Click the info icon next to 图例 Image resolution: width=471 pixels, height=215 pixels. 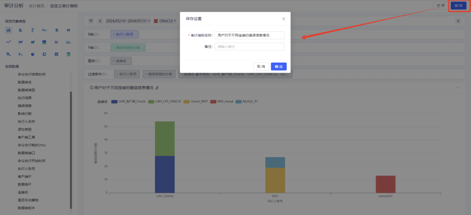point(97,61)
